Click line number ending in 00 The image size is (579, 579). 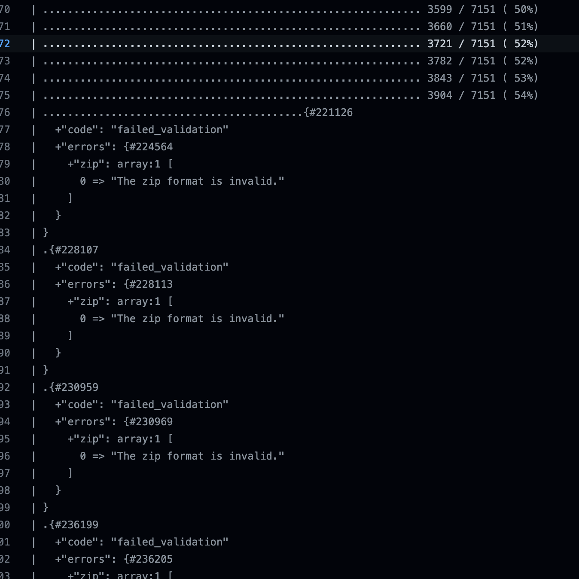pyautogui.click(x=5, y=525)
